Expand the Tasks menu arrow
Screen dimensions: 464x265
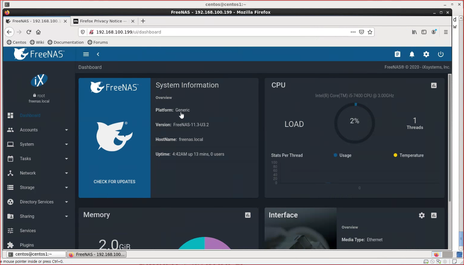66,159
